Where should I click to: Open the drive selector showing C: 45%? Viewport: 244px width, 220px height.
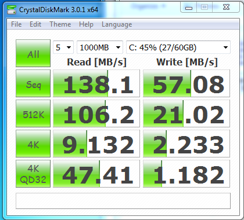point(178,47)
